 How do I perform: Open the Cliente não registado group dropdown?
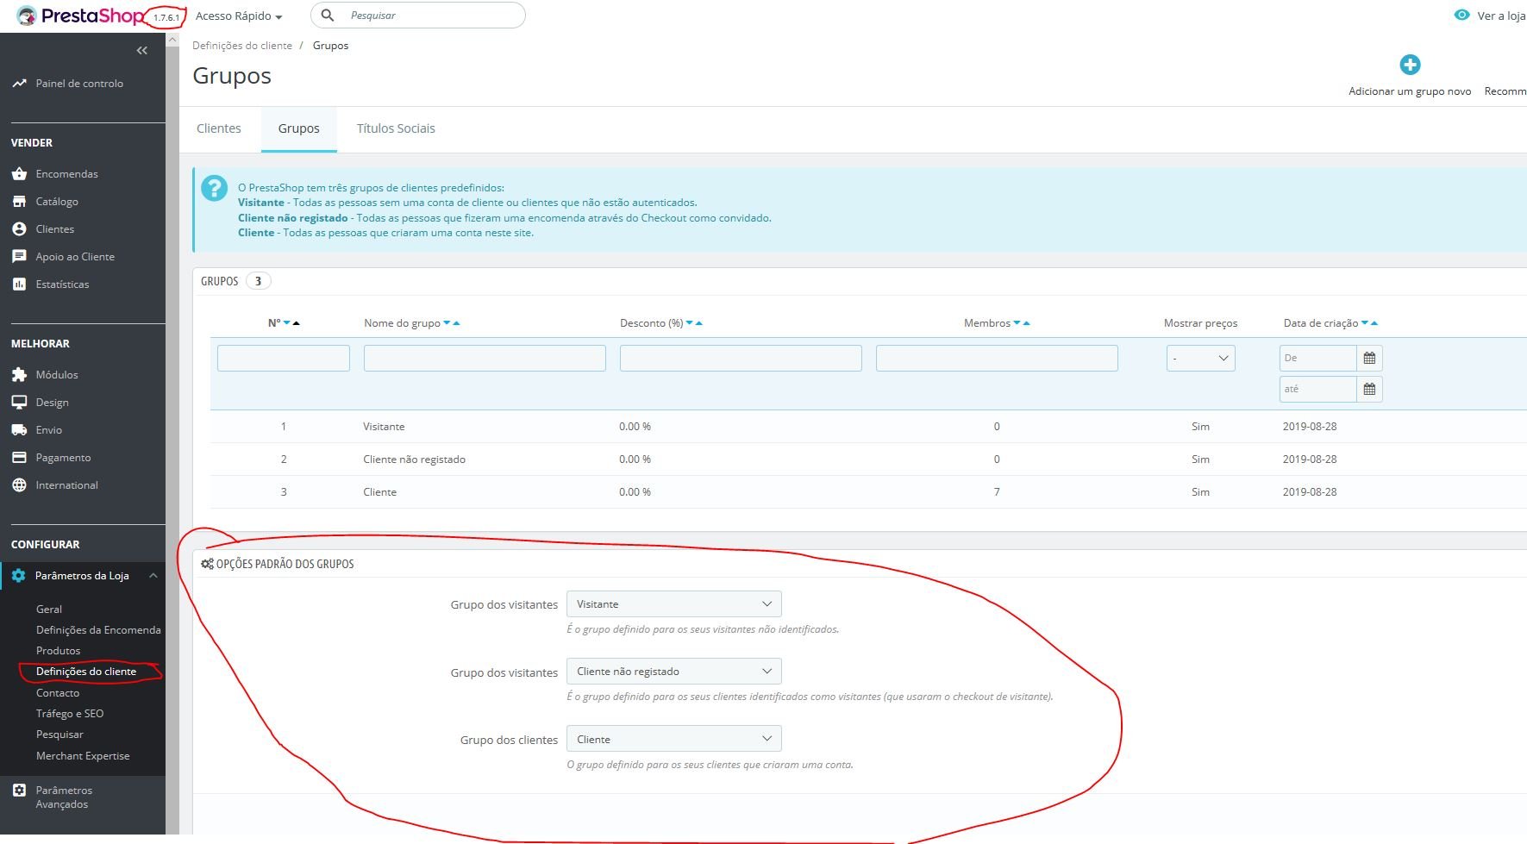coord(673,672)
